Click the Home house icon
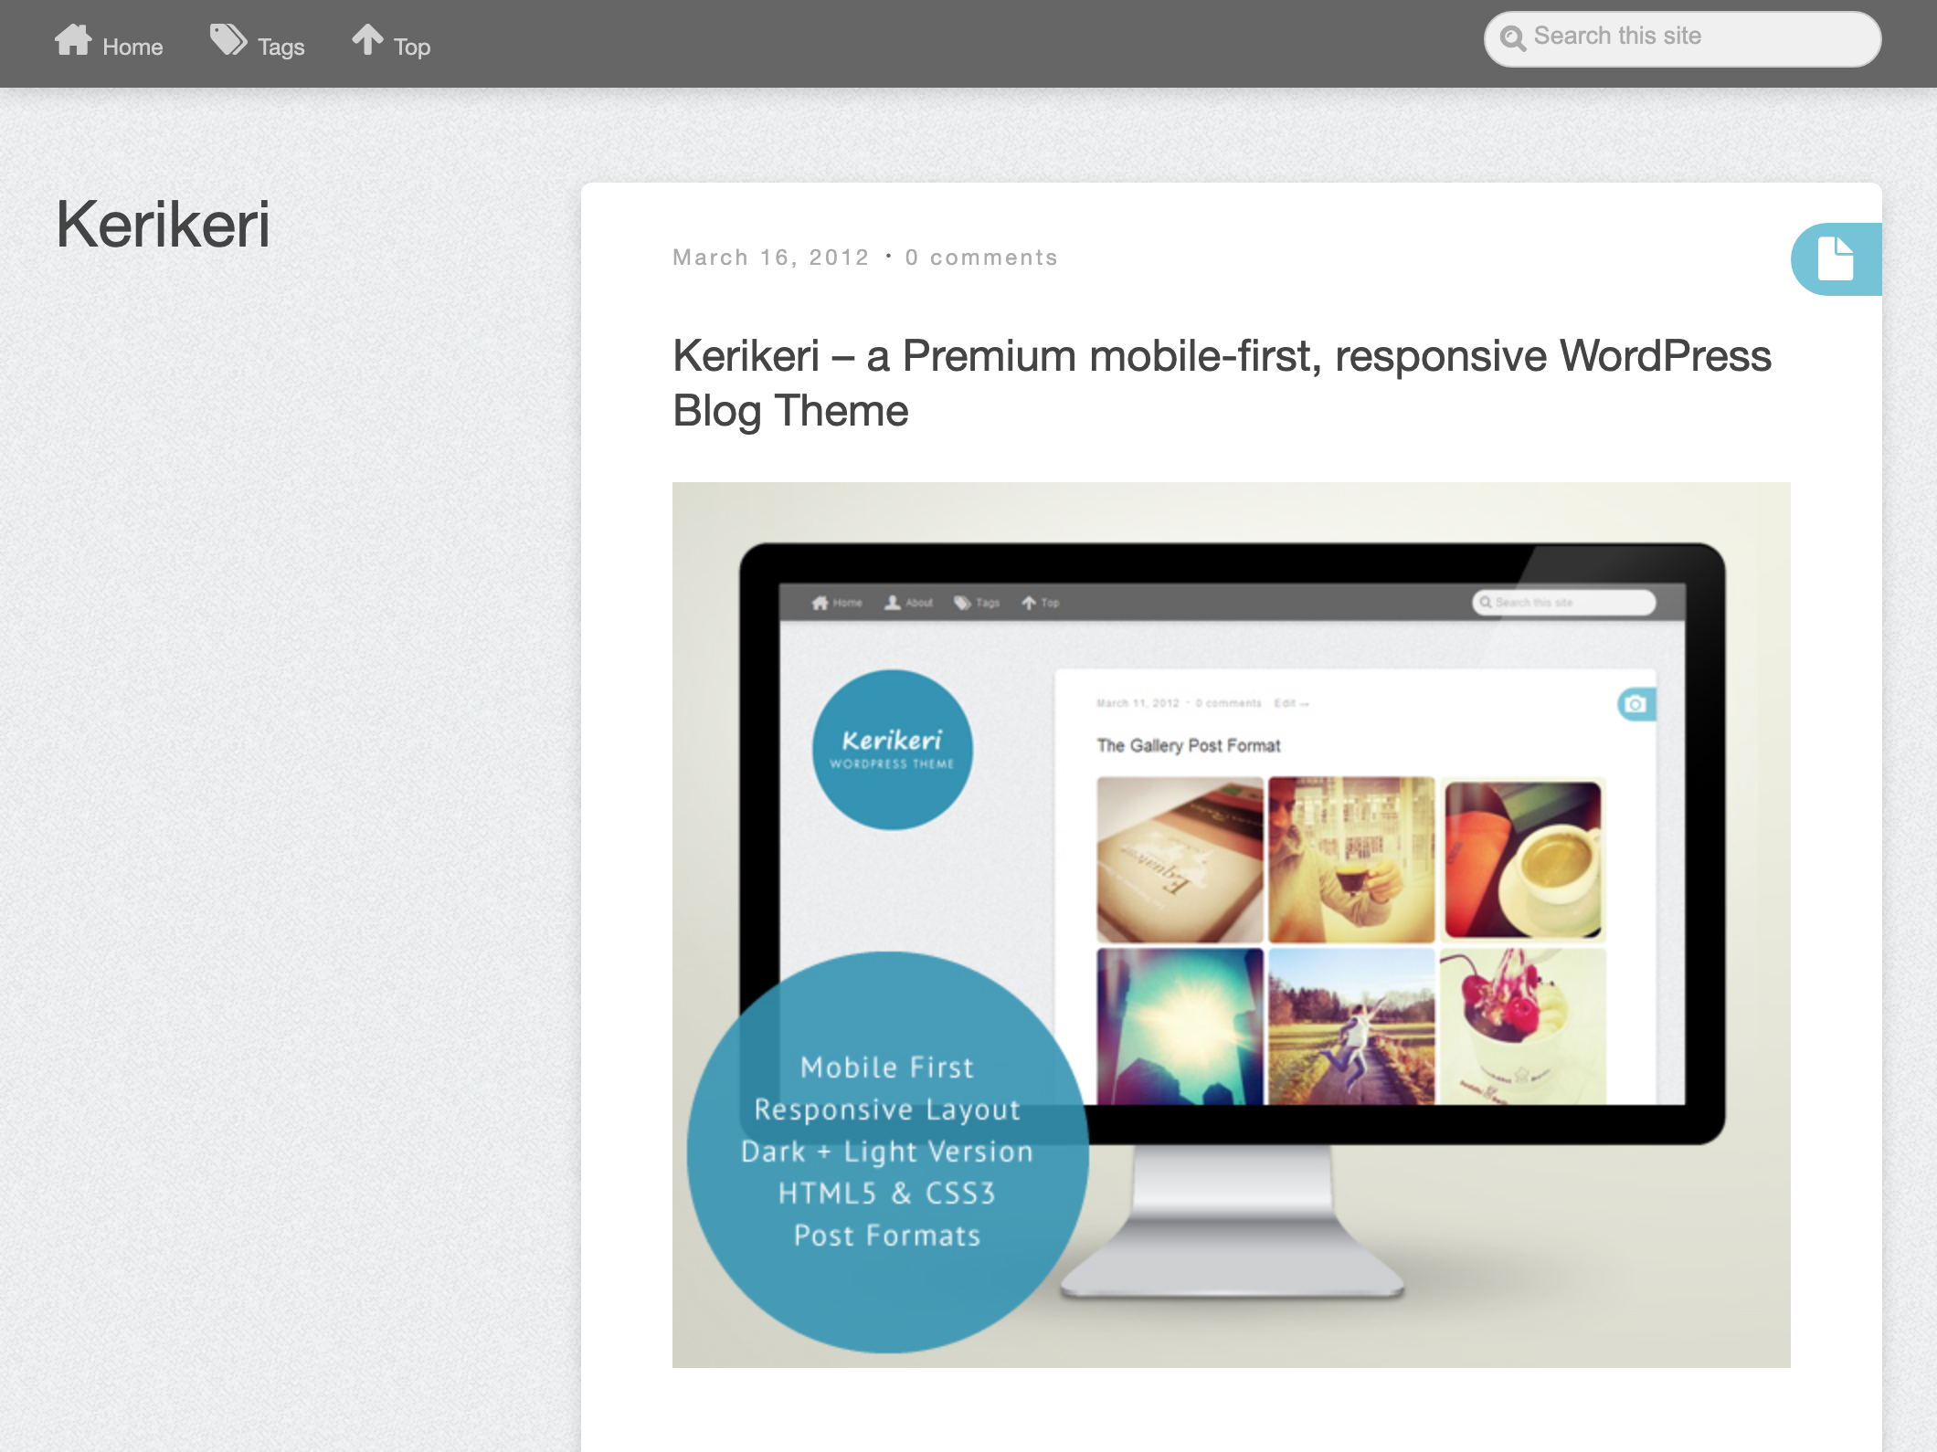This screenshot has width=1937, height=1452. (x=73, y=40)
